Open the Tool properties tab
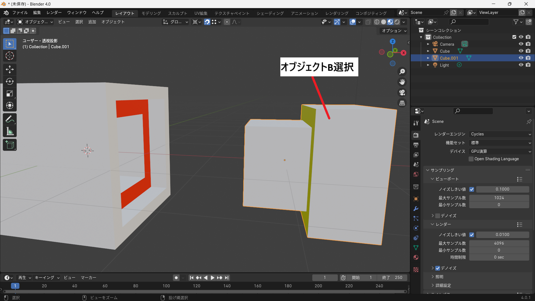Viewport: 535px width, 301px height. coord(416,123)
